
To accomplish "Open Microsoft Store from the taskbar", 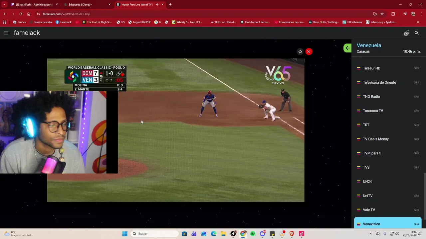I will 184,234.
